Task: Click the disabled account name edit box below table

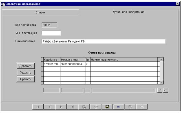Action: pyautogui.click(x=123, y=90)
